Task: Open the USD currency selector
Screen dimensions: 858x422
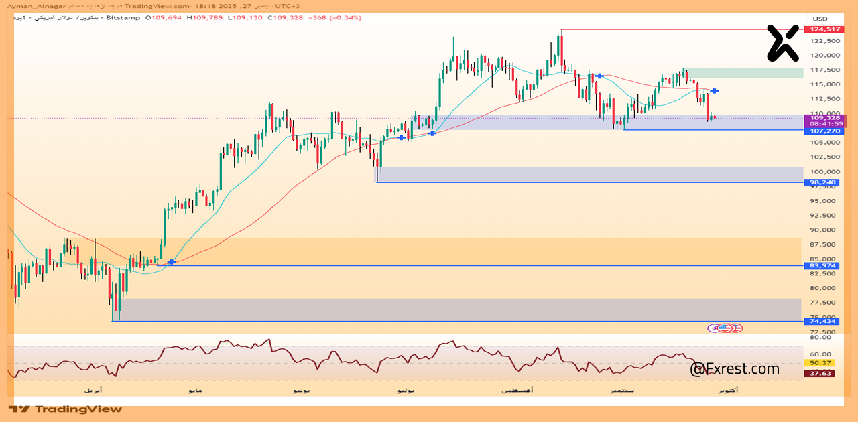Action: click(x=820, y=19)
